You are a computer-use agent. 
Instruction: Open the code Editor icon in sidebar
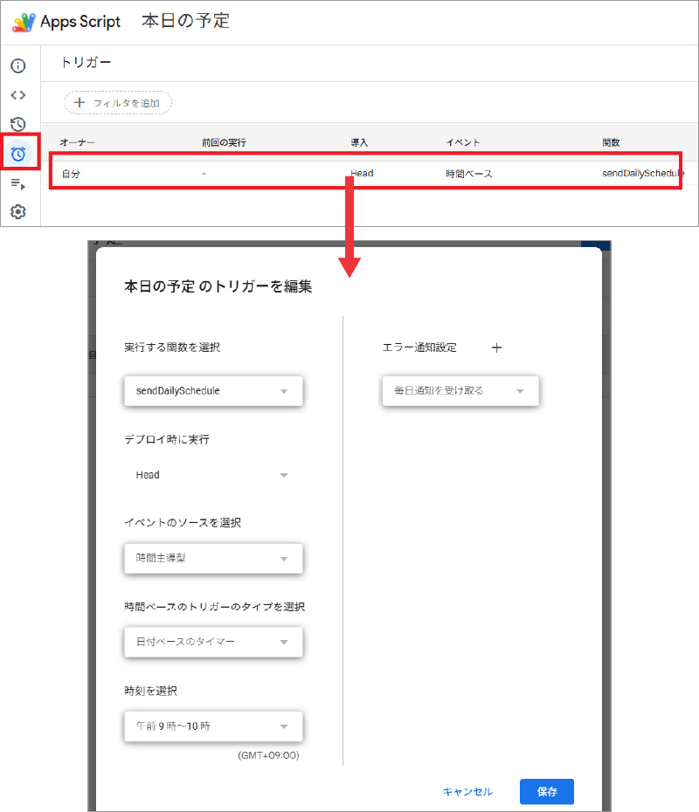point(18,95)
